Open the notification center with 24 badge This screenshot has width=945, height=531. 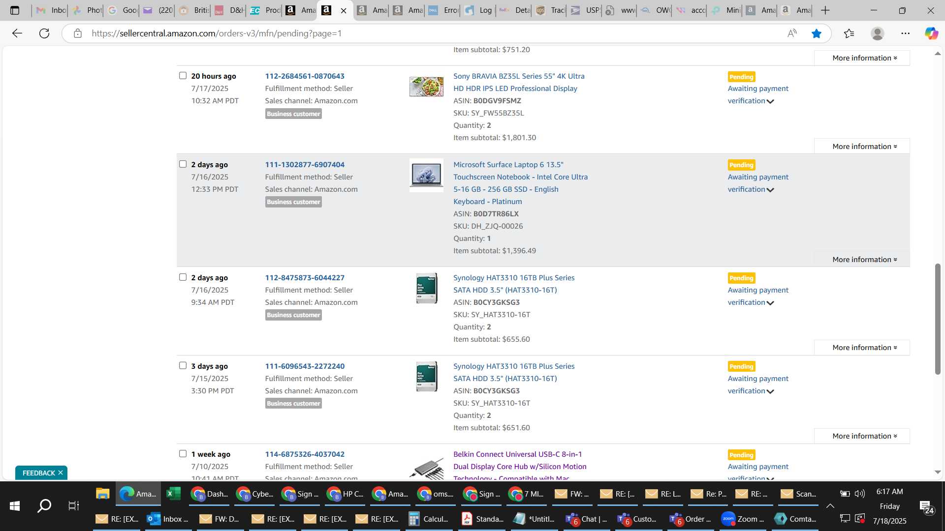(926, 507)
